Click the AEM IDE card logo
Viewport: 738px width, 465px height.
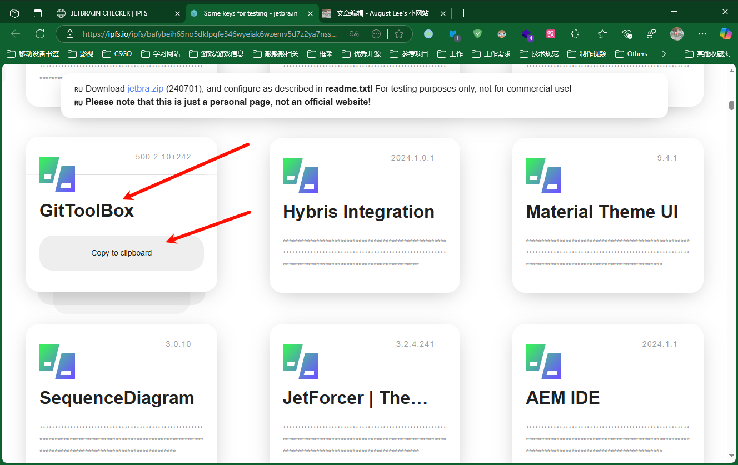543,362
